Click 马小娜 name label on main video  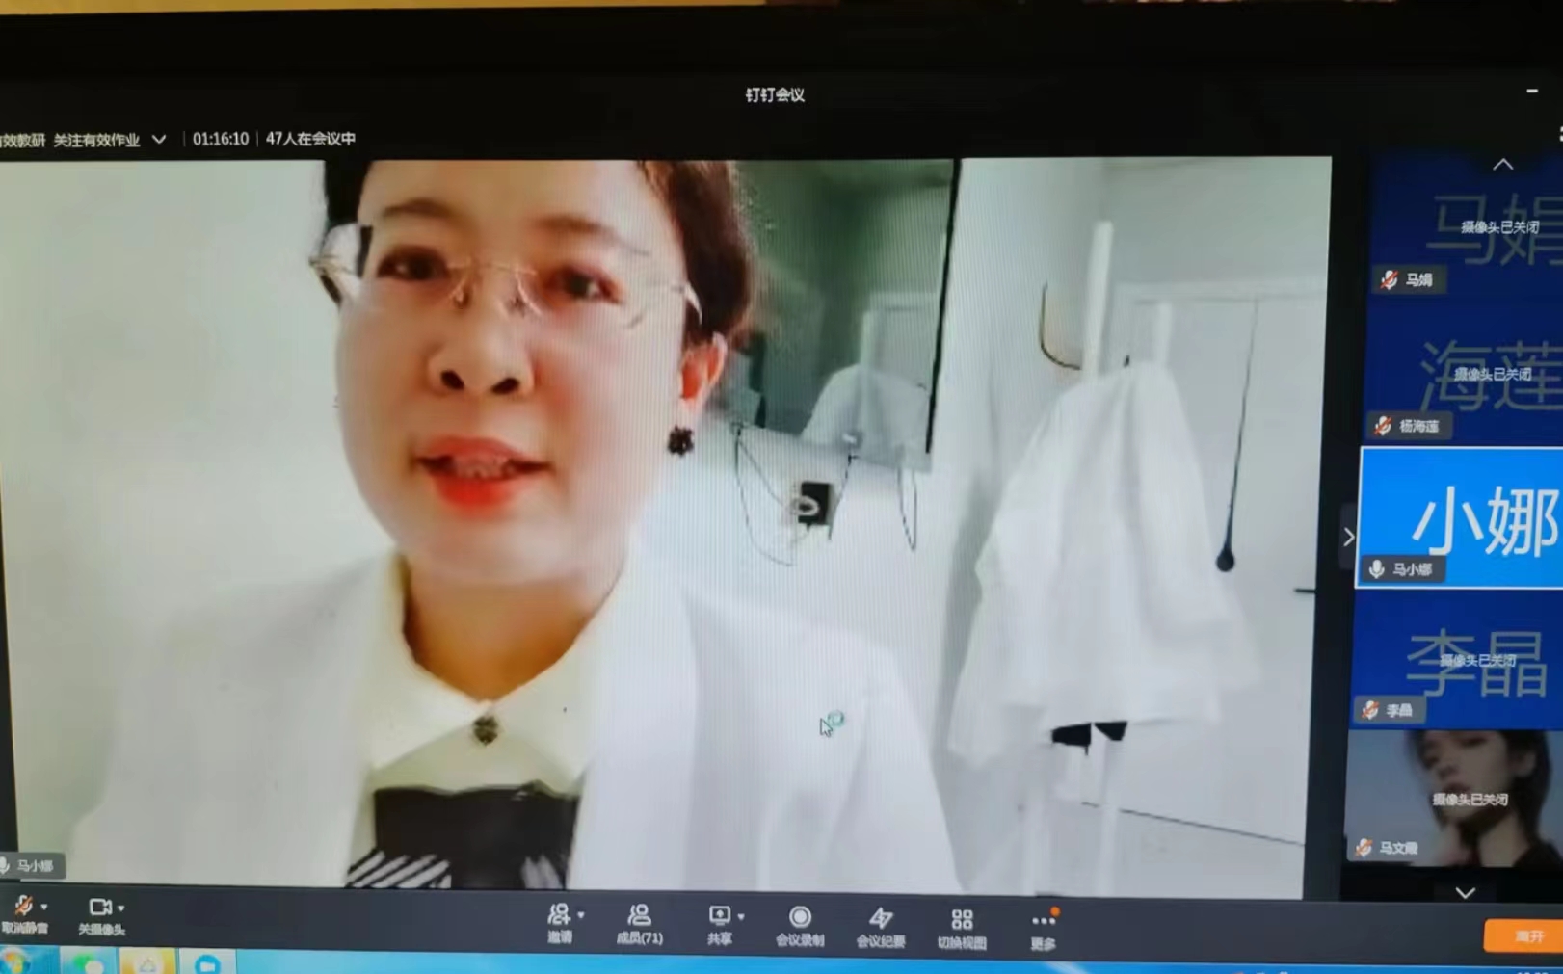(35, 866)
